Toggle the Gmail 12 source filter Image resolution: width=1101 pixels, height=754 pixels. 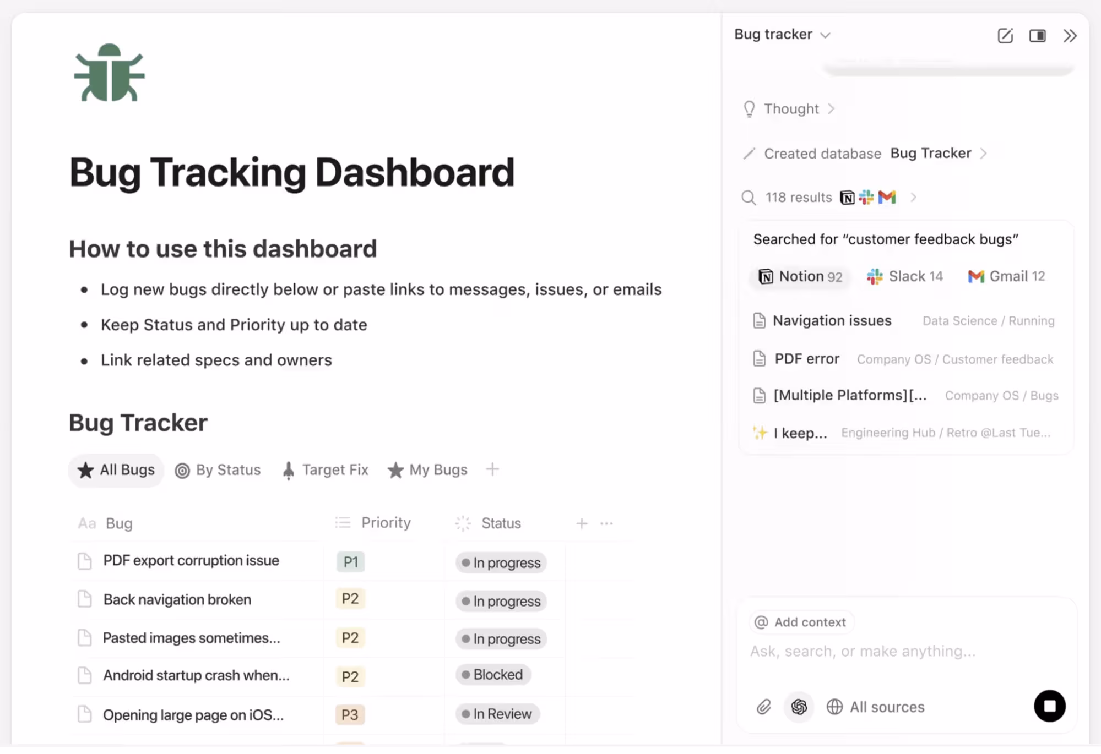(1006, 276)
